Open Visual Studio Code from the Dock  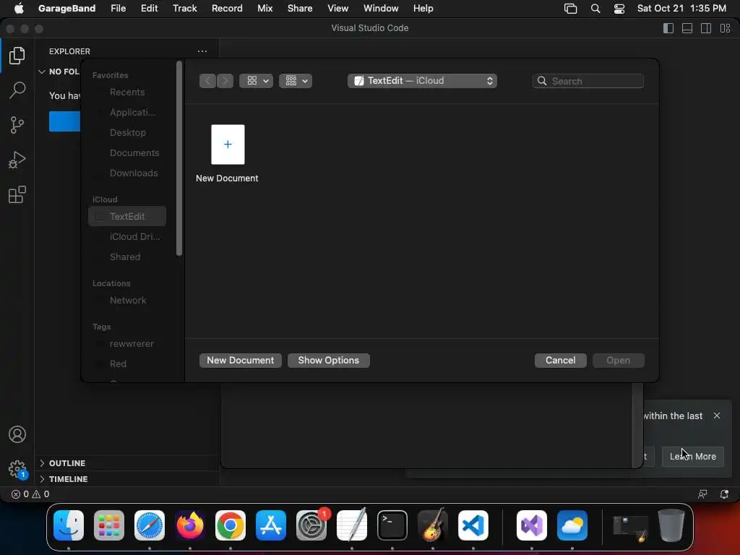tap(473, 525)
